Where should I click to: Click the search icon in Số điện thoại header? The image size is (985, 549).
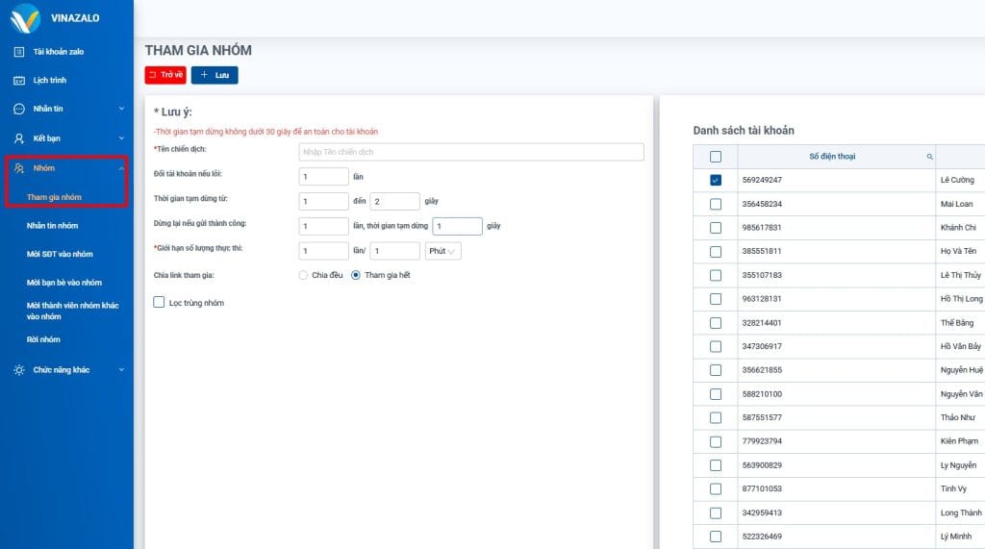click(929, 157)
